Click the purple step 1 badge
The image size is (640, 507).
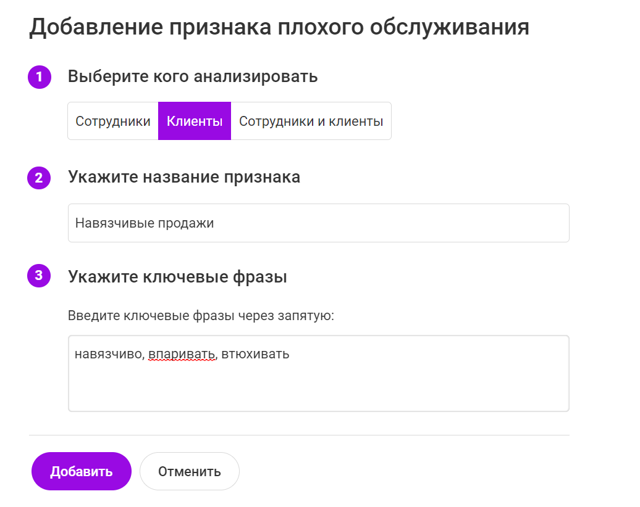[x=39, y=77]
